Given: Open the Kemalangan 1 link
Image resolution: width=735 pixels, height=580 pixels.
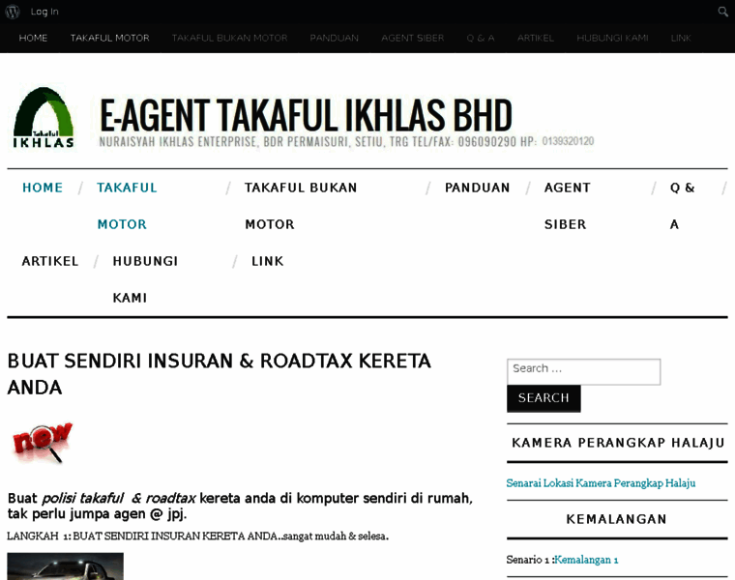Looking at the screenshot, I should coord(586,560).
